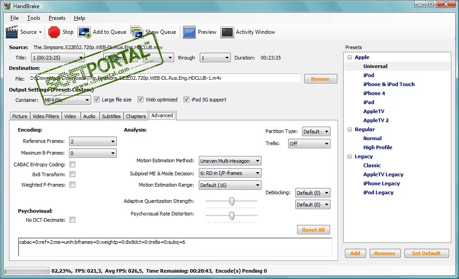Click the destination File path field

pyautogui.click(x=165, y=78)
